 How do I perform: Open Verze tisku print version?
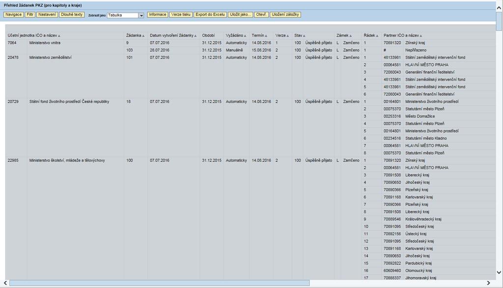[x=181, y=15]
